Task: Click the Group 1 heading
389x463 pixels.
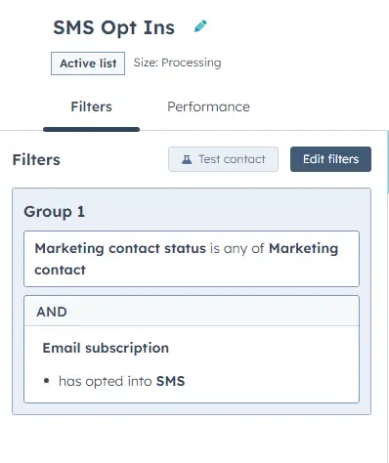Action: (55, 212)
